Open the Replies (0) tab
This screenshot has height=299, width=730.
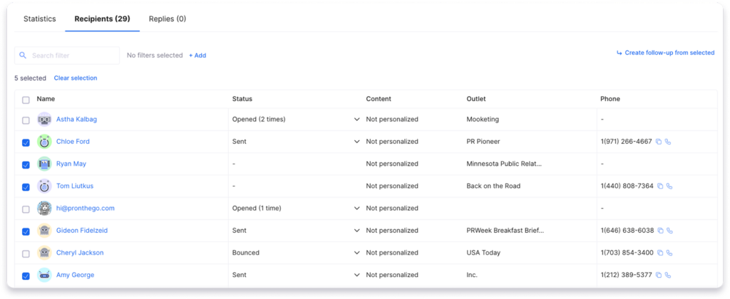pos(167,19)
